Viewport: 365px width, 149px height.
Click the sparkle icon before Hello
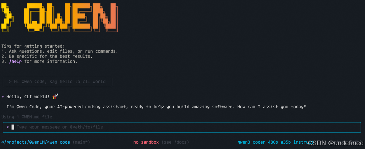click(x=3, y=97)
